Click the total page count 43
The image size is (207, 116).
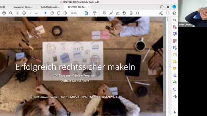pos(37,13)
